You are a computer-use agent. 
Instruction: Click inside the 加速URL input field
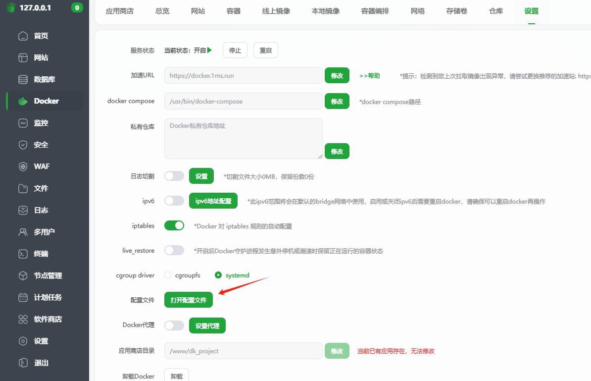tap(243, 75)
